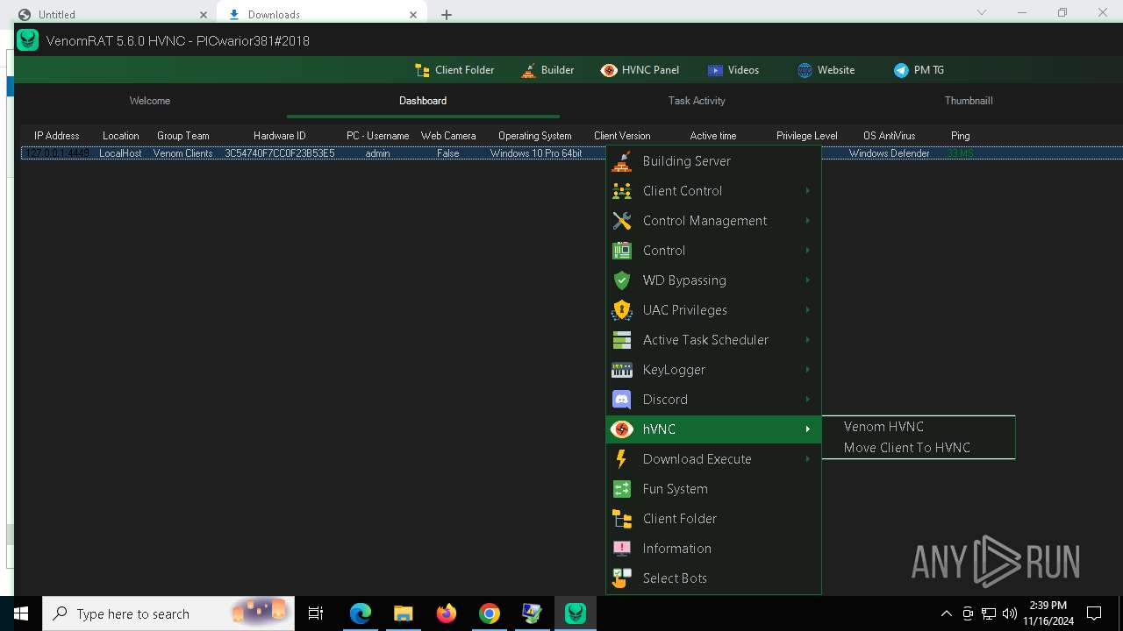
Task: Click the PM TG Telegram icon
Action: pos(901,70)
